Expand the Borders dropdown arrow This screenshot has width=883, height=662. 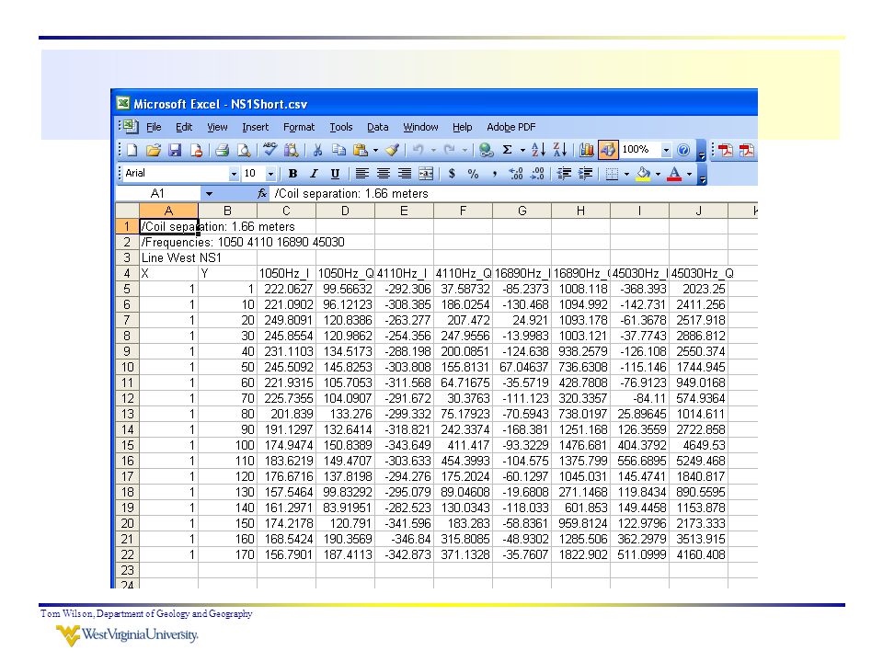626,174
